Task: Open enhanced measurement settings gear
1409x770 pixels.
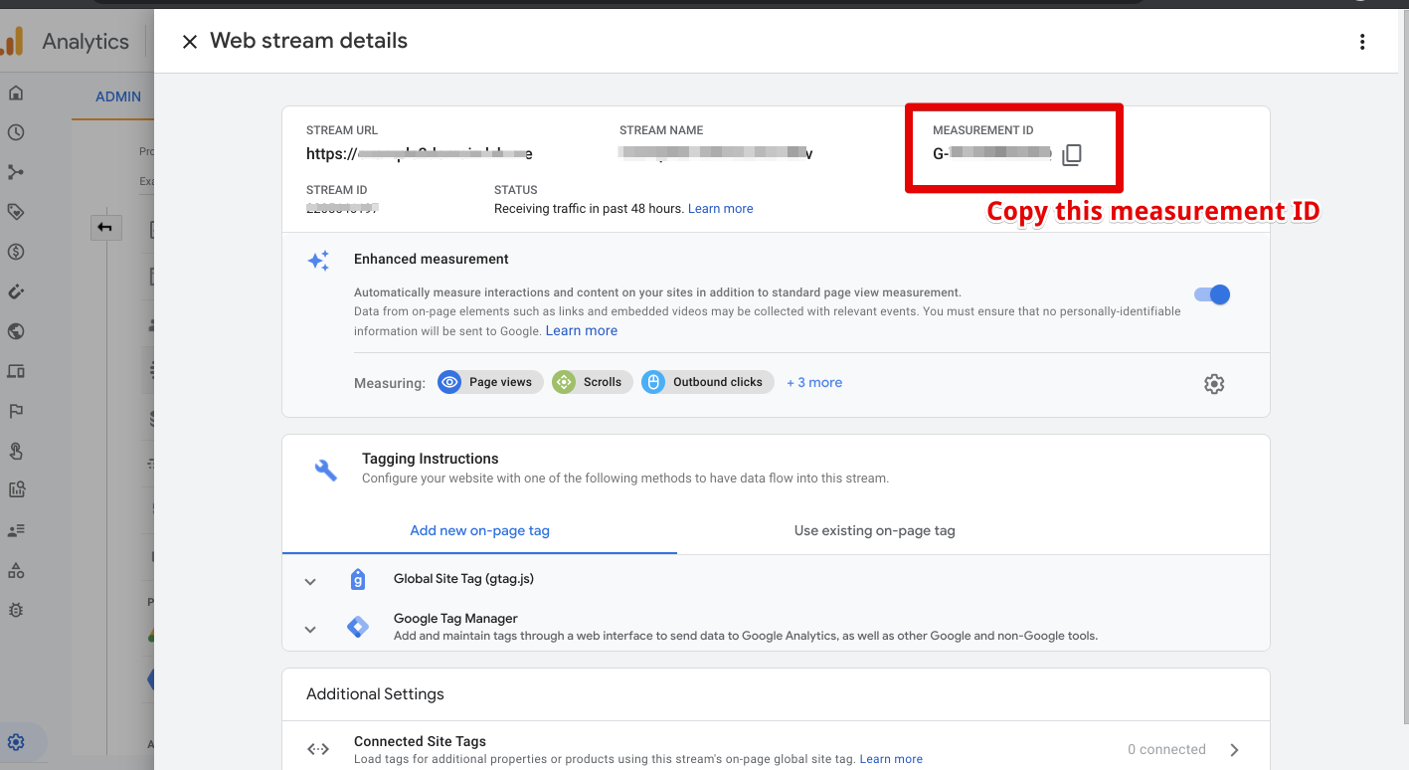Action: (x=1214, y=384)
